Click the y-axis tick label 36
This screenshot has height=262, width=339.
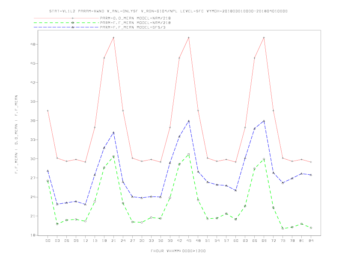click(33, 121)
